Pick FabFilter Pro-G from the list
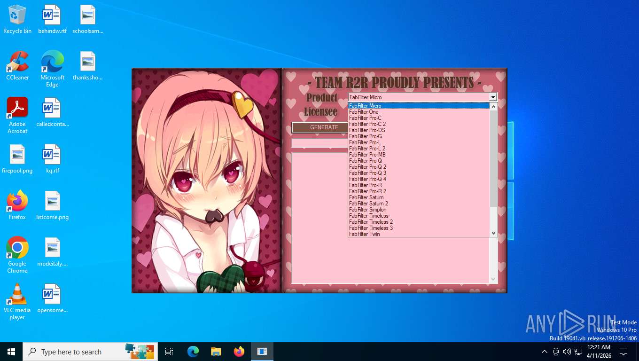Image resolution: width=639 pixels, height=361 pixels. point(419,136)
